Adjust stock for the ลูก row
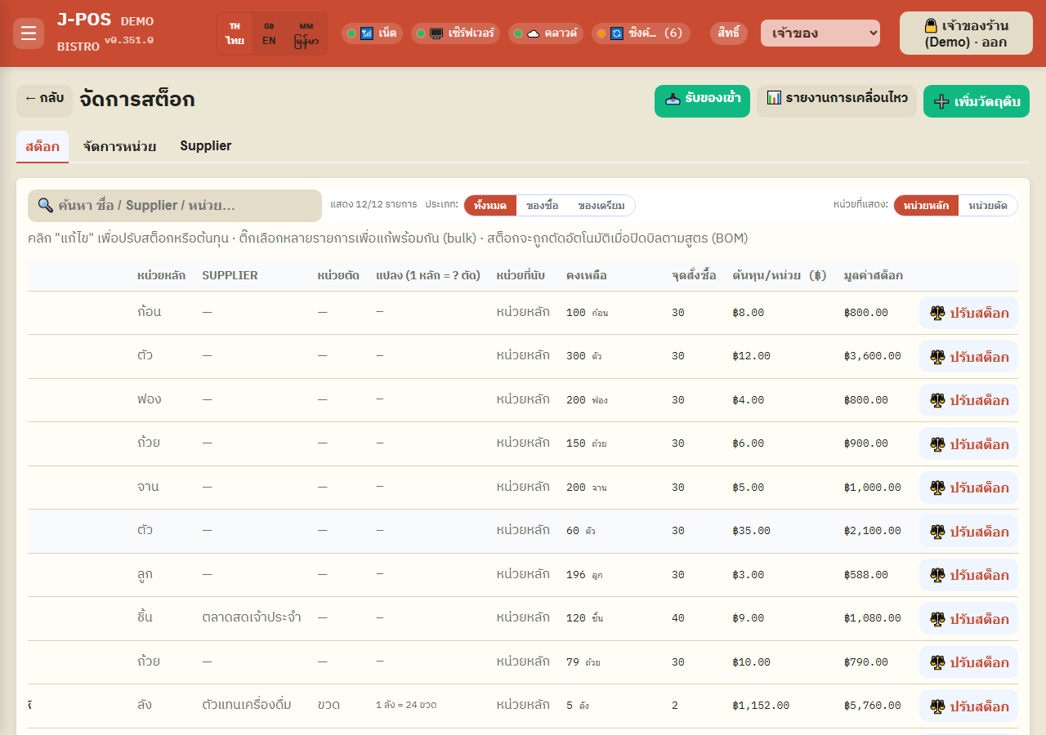 (x=968, y=575)
